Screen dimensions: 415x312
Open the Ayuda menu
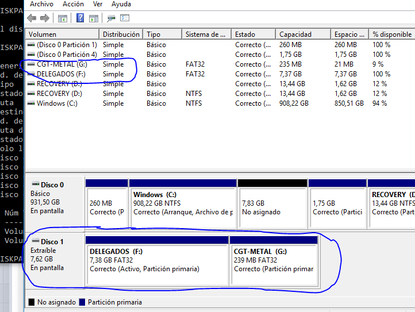(x=121, y=4)
